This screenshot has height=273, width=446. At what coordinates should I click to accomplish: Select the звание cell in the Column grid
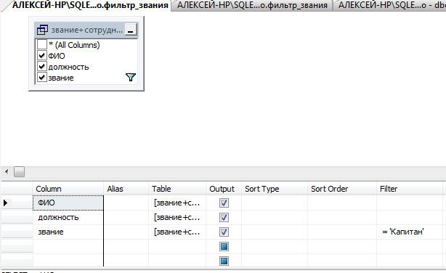coord(68,232)
